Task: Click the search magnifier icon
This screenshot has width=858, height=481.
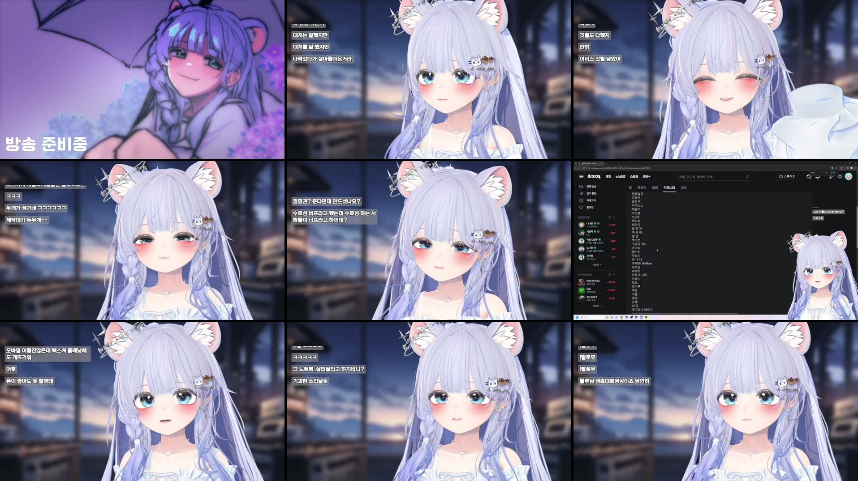Action: 748,177
